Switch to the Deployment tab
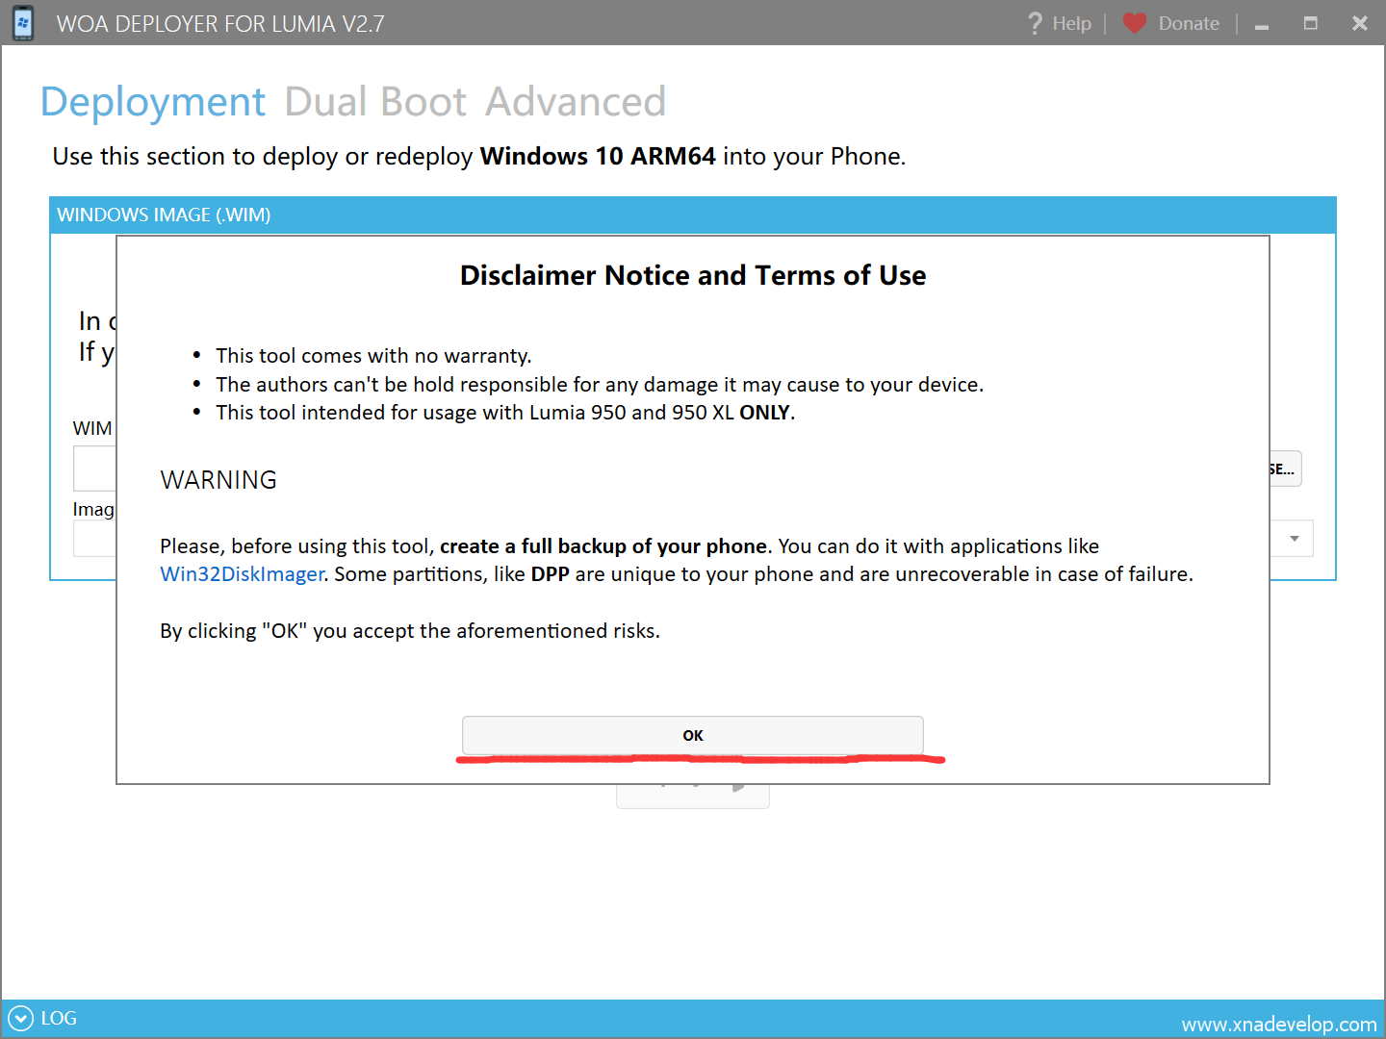The width and height of the screenshot is (1386, 1039). (x=153, y=102)
